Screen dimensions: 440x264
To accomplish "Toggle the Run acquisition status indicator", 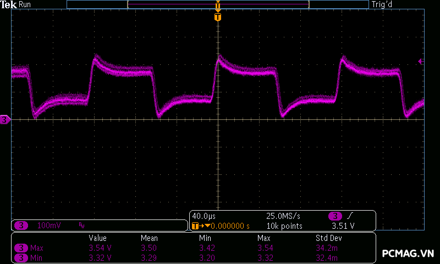I will [x=25, y=4].
